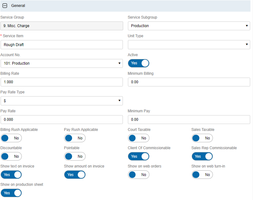
Task: Enable Billing Rush Applicable toggle
Action: pos(11,138)
